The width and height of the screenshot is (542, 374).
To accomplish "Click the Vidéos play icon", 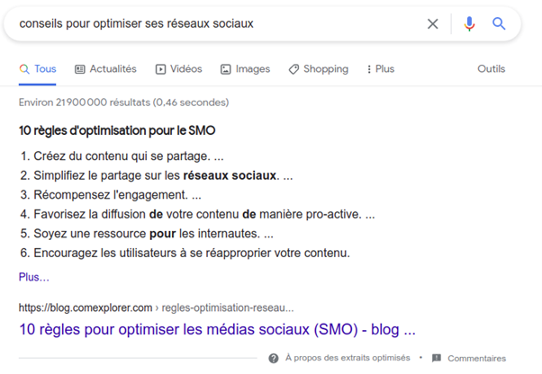I will pyautogui.click(x=160, y=69).
